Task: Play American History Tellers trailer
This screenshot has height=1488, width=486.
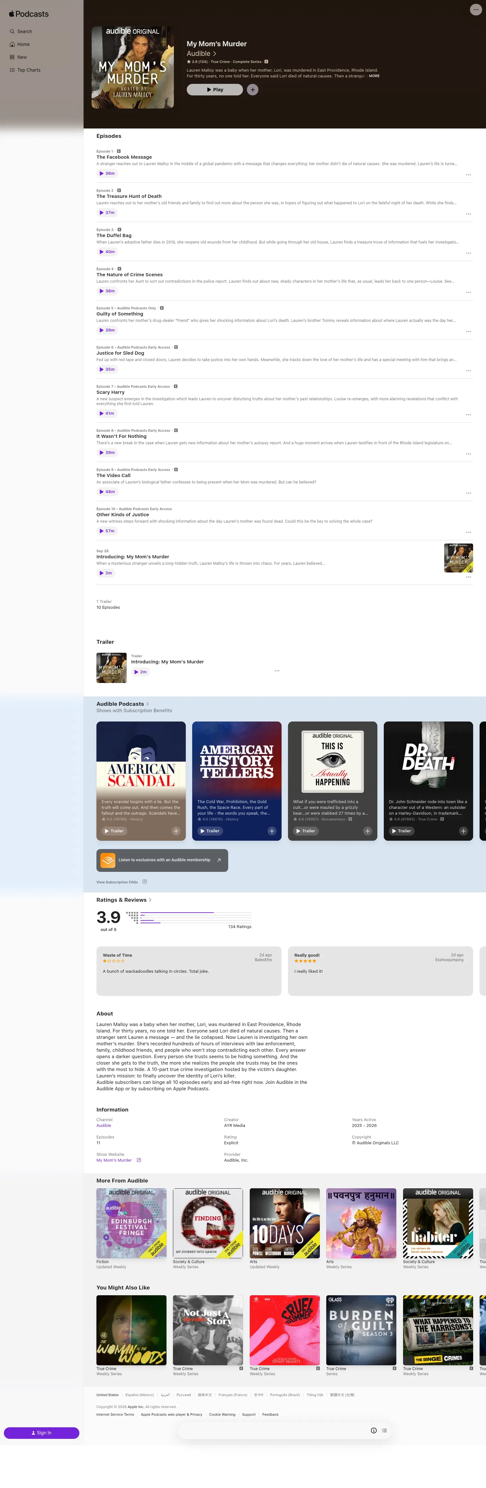Action: (210, 831)
